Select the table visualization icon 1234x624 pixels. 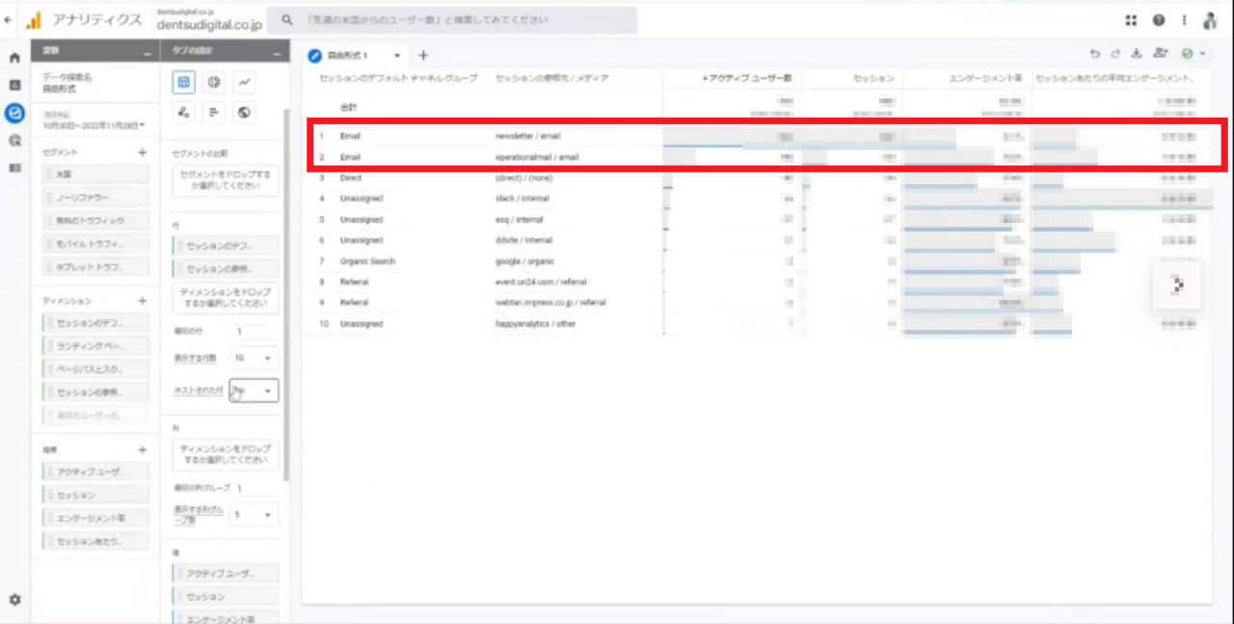pos(183,83)
